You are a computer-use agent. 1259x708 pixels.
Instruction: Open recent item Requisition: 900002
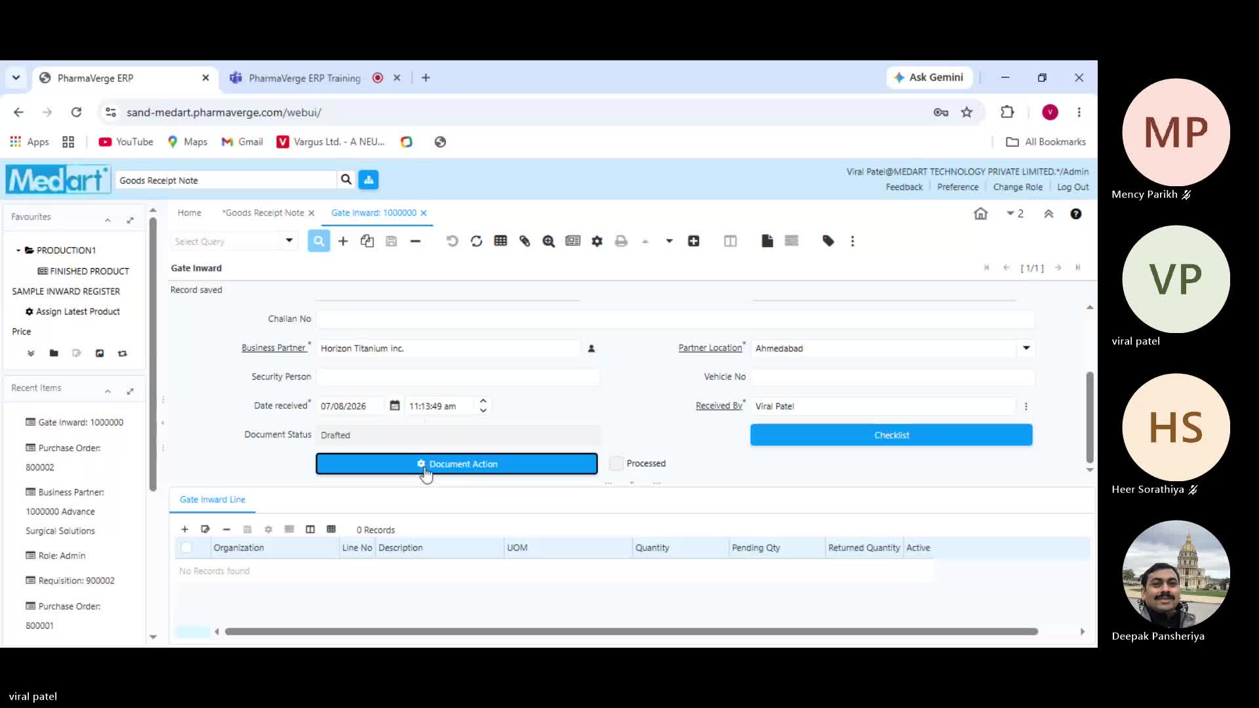76,581
